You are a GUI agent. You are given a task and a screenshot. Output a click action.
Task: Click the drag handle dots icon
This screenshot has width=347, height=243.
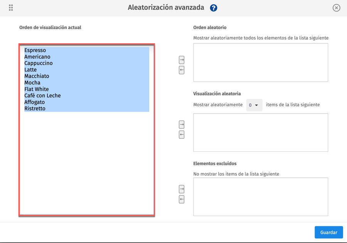tap(11, 7)
